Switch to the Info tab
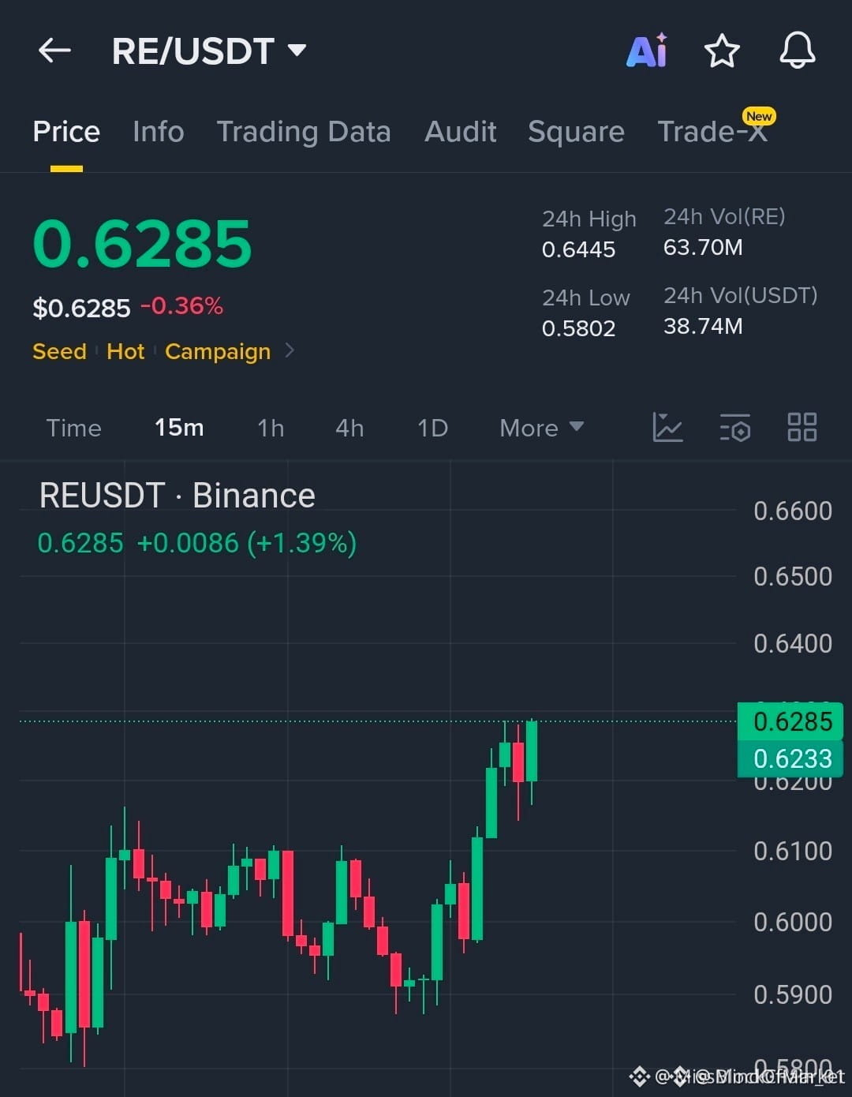852x1097 pixels. click(159, 131)
